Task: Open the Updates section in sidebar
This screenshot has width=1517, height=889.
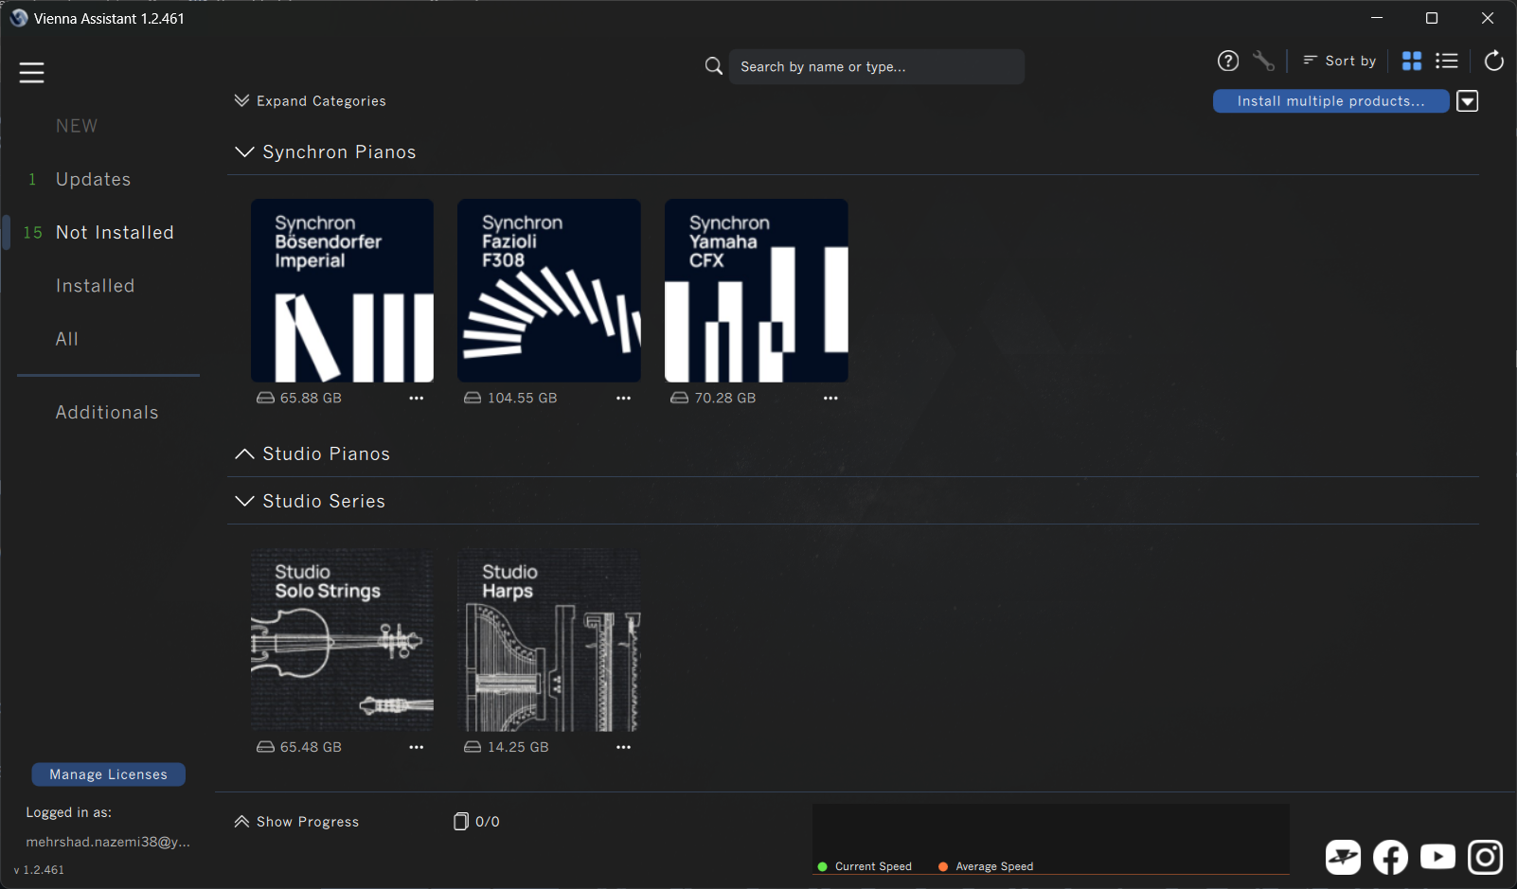Action: click(93, 178)
